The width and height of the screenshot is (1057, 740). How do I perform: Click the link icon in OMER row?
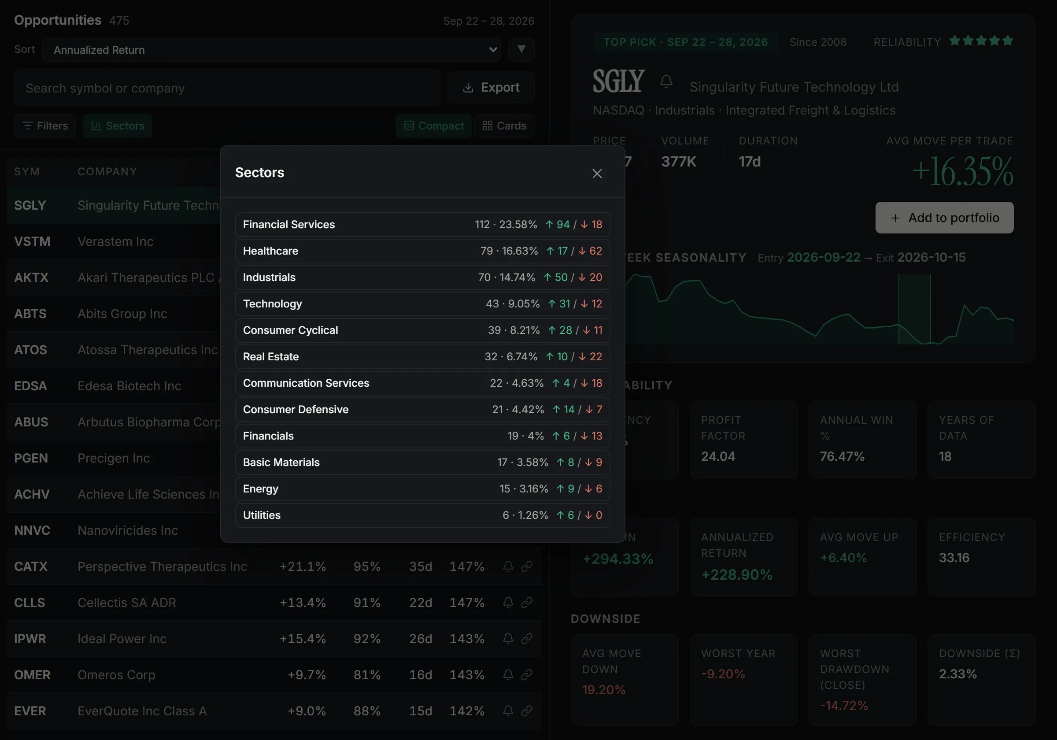tap(526, 675)
